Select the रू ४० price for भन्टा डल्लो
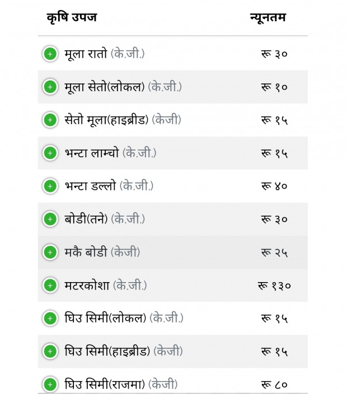This screenshot has height=403, width=347. (274, 186)
